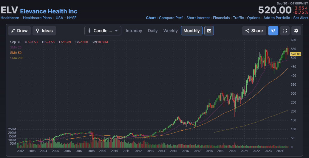Open the Compare Perf. link
This screenshot has width=309, height=158.
tap(171, 18)
